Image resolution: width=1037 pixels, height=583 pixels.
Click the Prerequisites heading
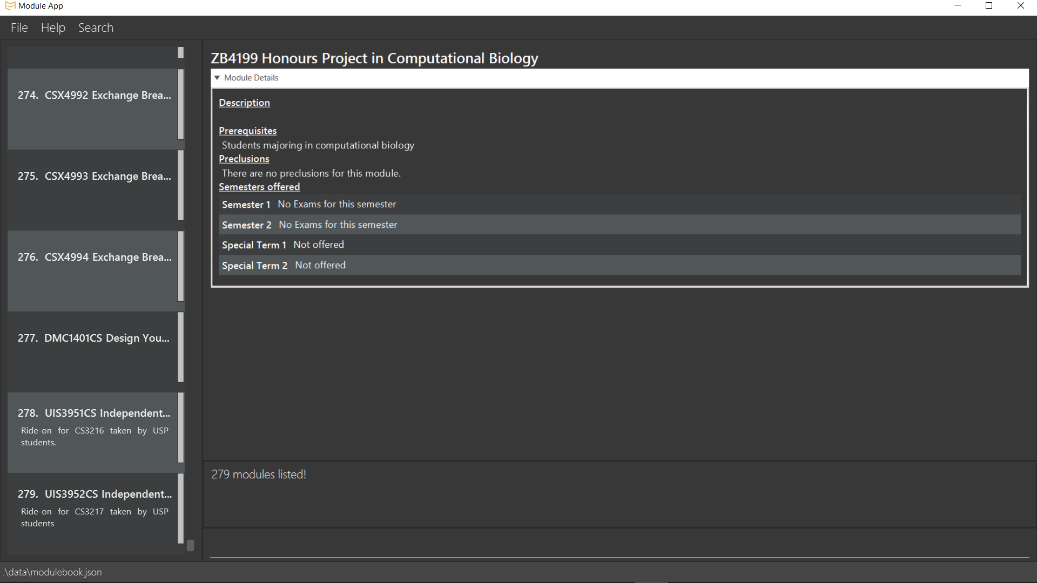click(247, 131)
